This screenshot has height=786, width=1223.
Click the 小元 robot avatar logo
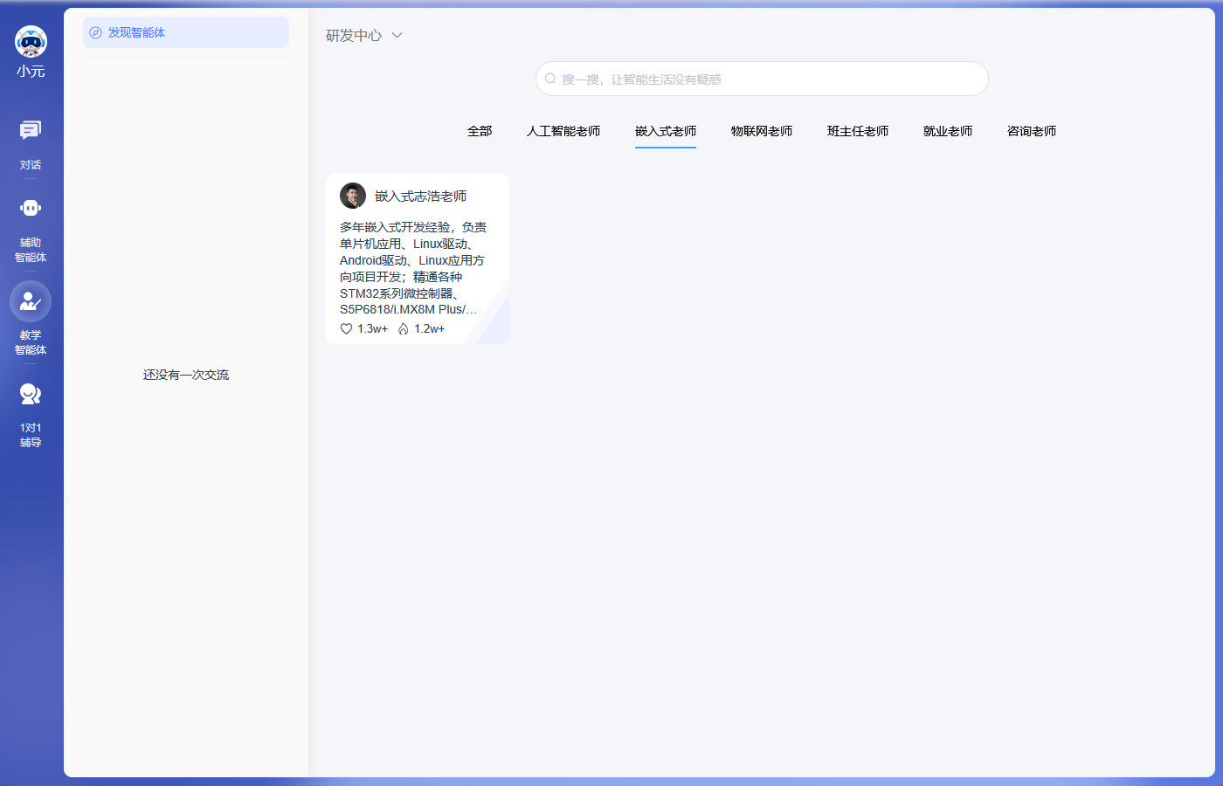[31, 41]
